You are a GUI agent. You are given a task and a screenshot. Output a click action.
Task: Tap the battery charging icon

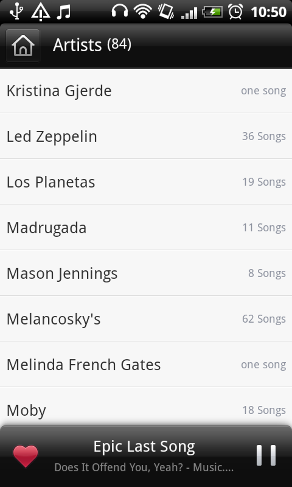212,12
